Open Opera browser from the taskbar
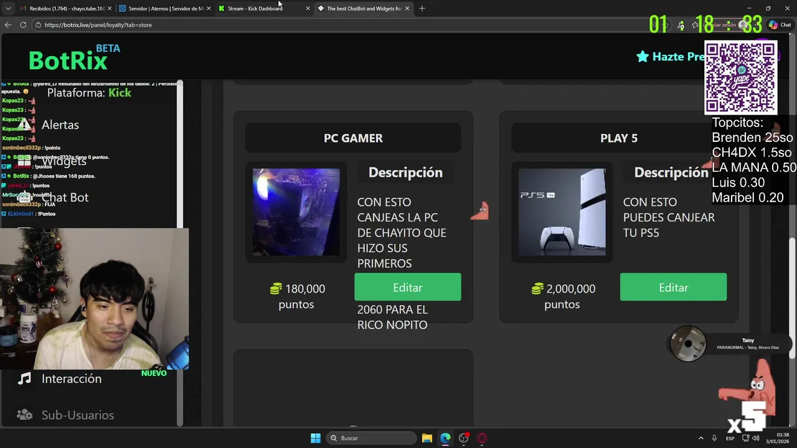The image size is (797, 448). tap(481, 438)
